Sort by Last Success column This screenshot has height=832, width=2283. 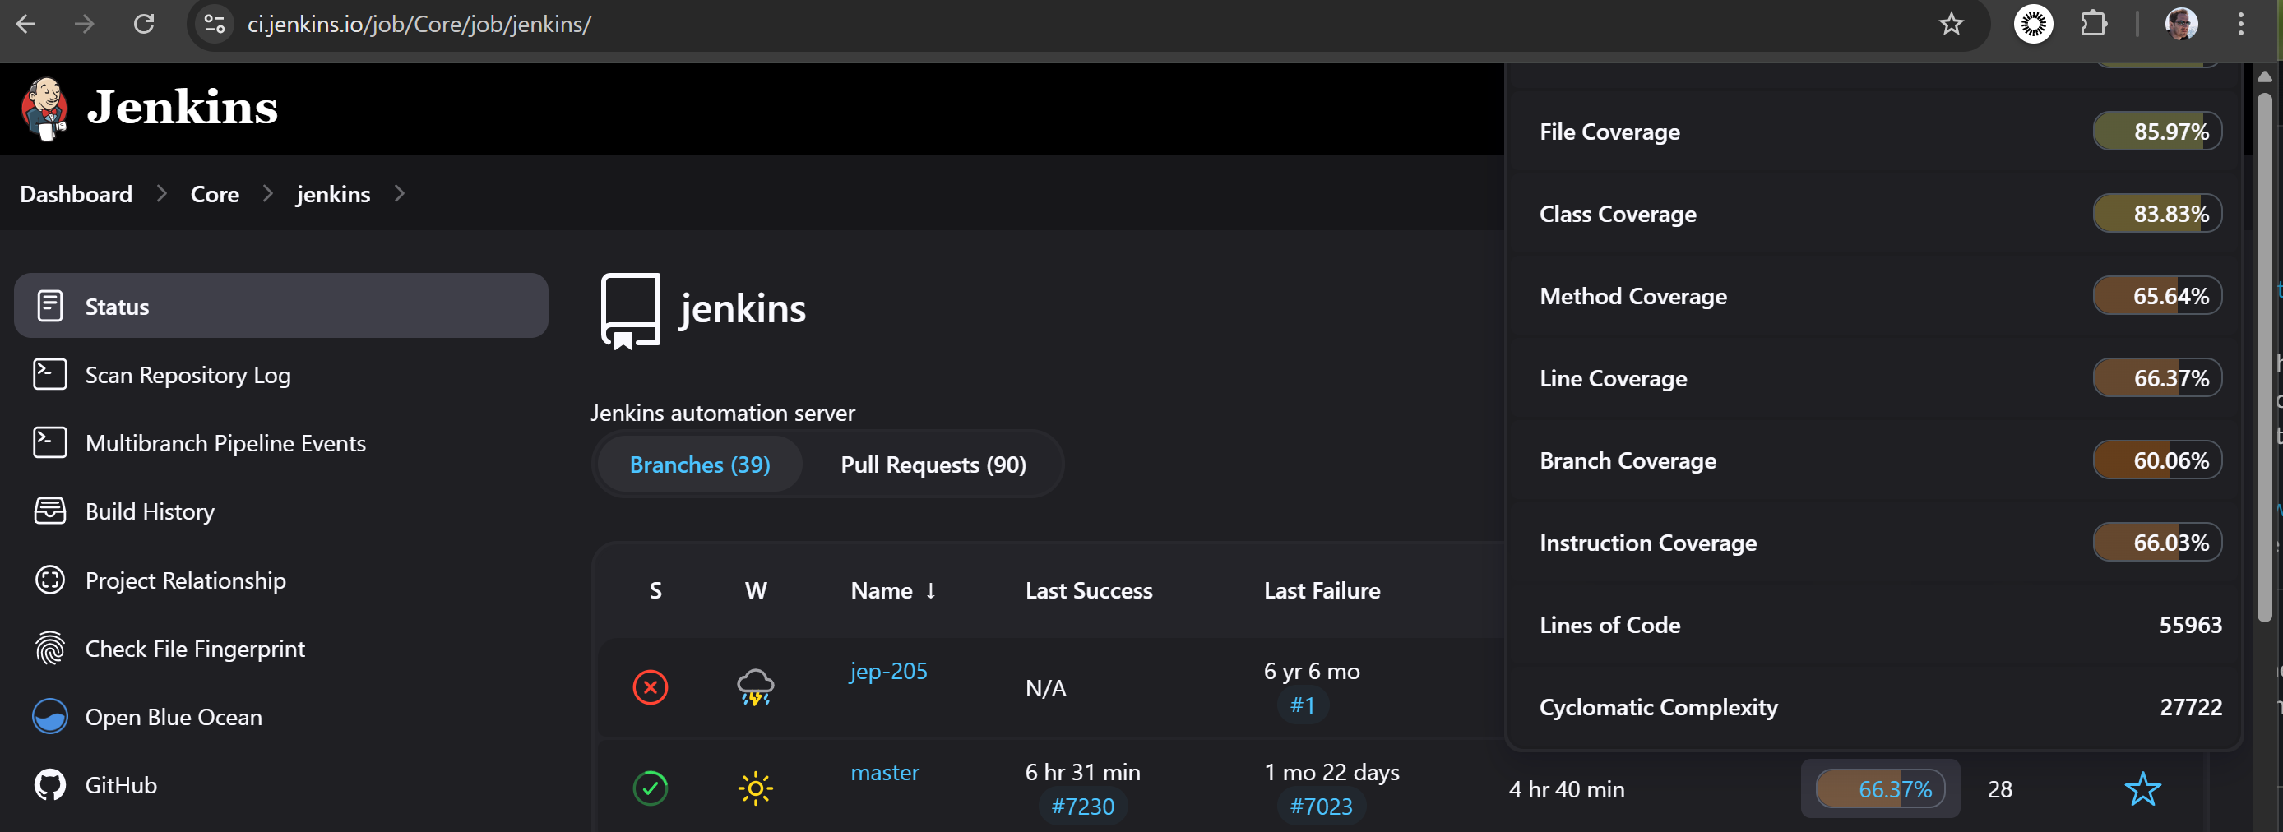click(x=1088, y=590)
